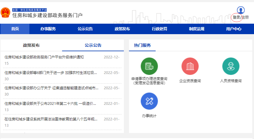The image size is (254, 139).
Task: Click 住房和城乡建设部政务服务门户 site title
Action: pos(47,15)
